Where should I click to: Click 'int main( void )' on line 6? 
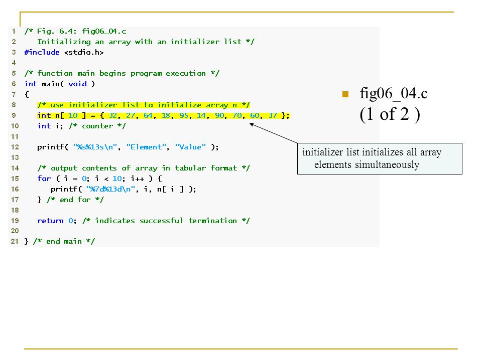[x=60, y=84]
